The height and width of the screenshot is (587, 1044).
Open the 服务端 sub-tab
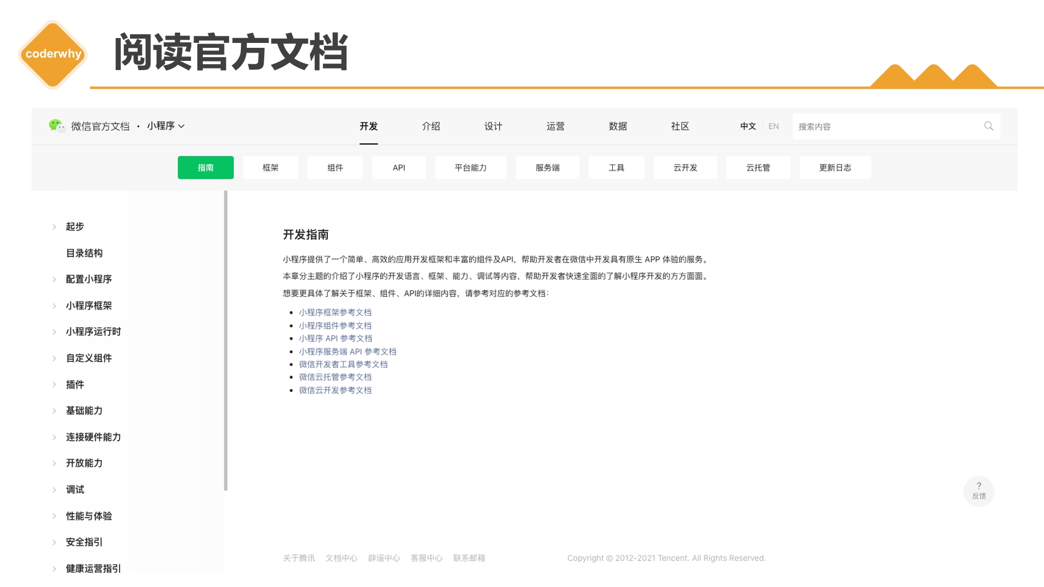click(548, 167)
